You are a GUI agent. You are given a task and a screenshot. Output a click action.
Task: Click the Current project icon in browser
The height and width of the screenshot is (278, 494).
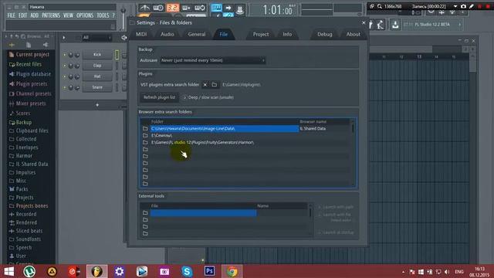coord(12,55)
